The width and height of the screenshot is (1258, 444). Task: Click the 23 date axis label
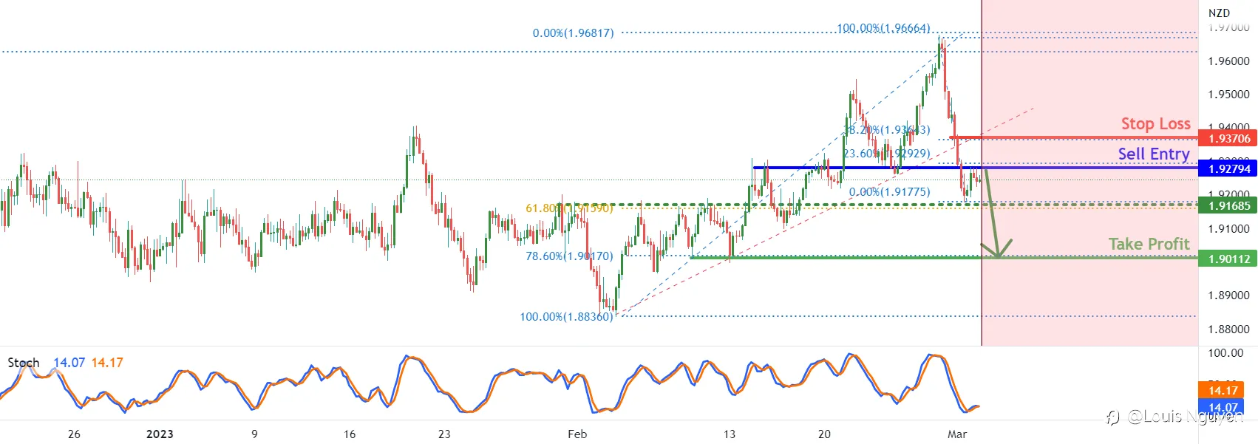[x=444, y=434]
